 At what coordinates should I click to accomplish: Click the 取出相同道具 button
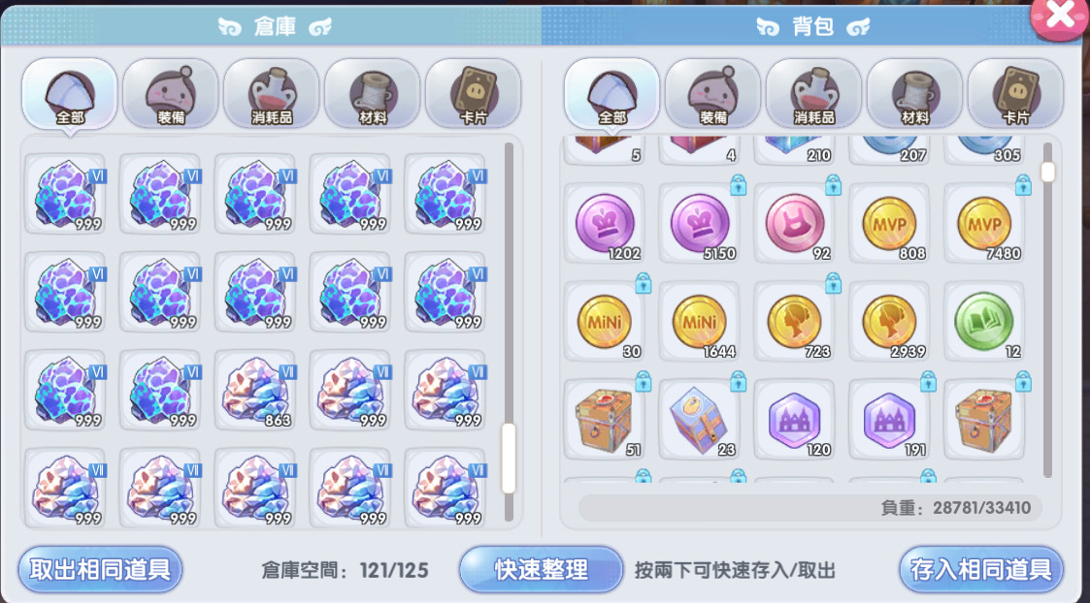click(x=100, y=570)
